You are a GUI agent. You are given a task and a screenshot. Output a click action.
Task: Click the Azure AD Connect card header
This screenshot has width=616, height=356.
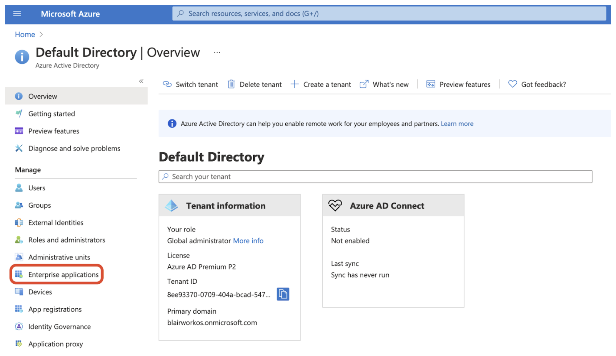[x=393, y=205]
